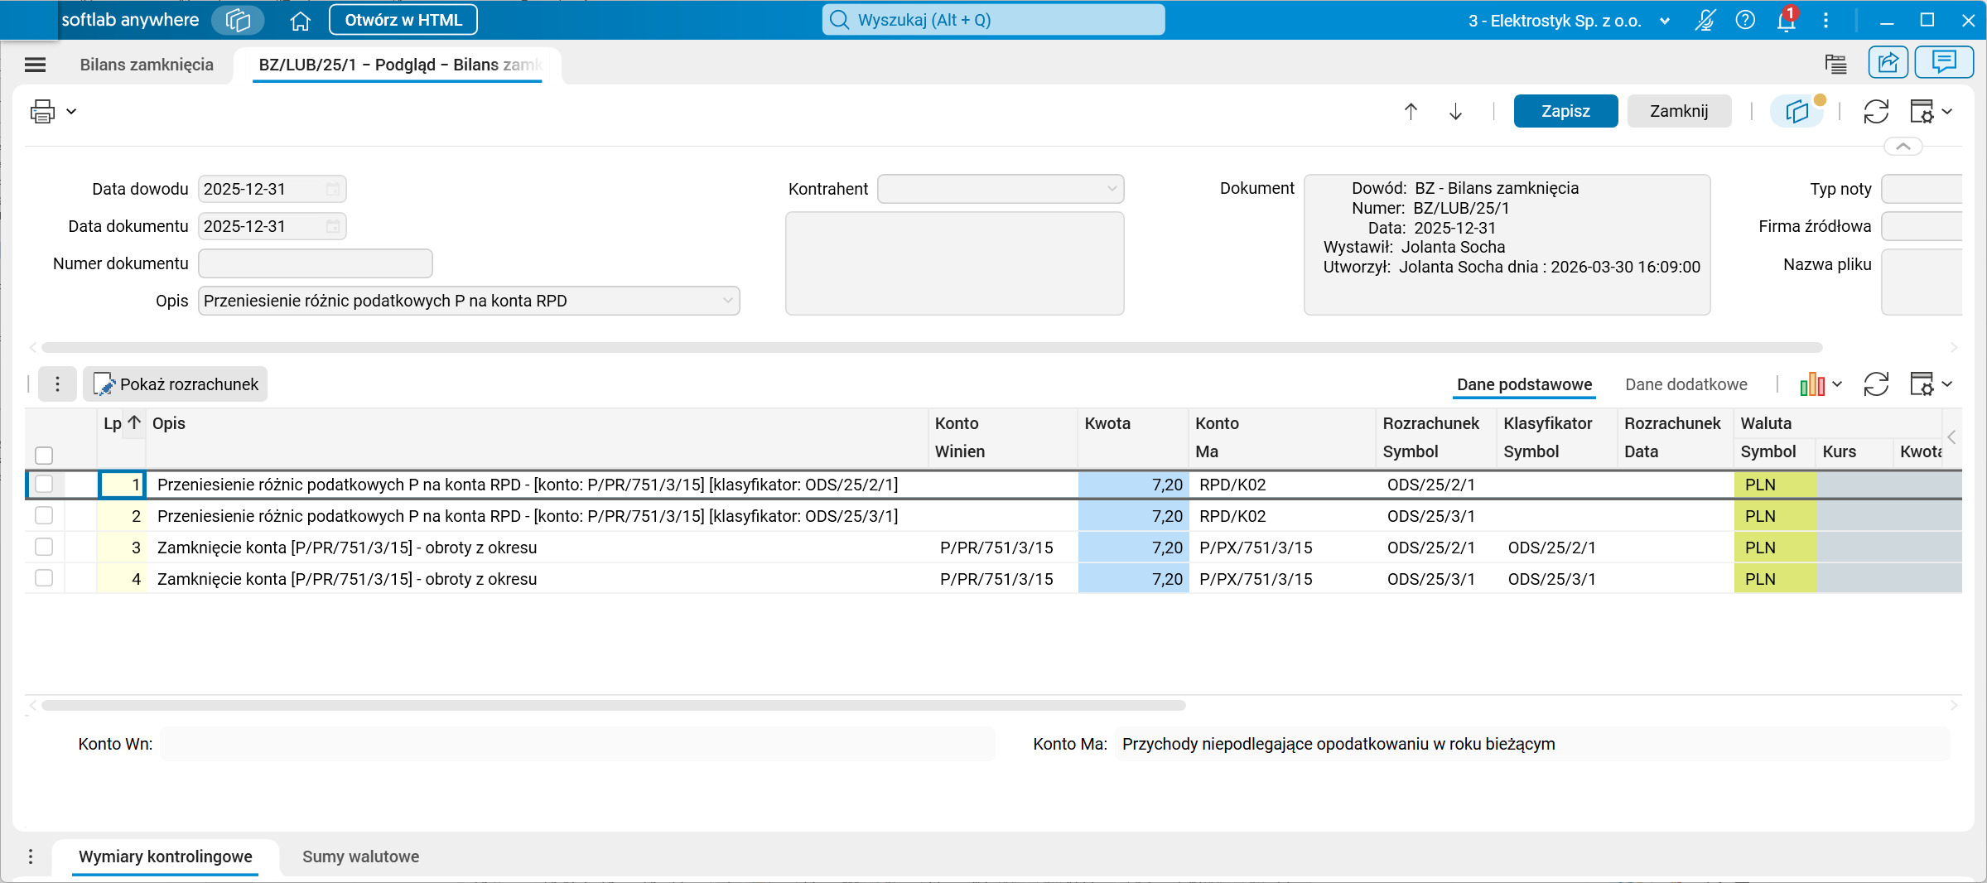The image size is (1987, 883).
Task: Click the header panel horizontal scrollbar
Action: [x=932, y=347]
